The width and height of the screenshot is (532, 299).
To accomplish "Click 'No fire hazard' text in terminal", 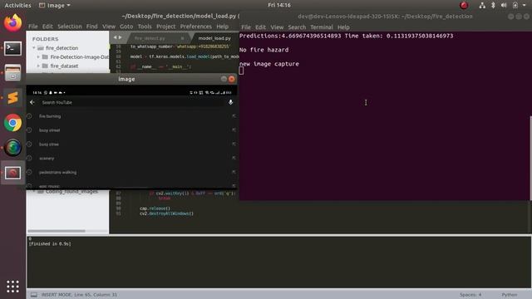I will tap(264, 50).
